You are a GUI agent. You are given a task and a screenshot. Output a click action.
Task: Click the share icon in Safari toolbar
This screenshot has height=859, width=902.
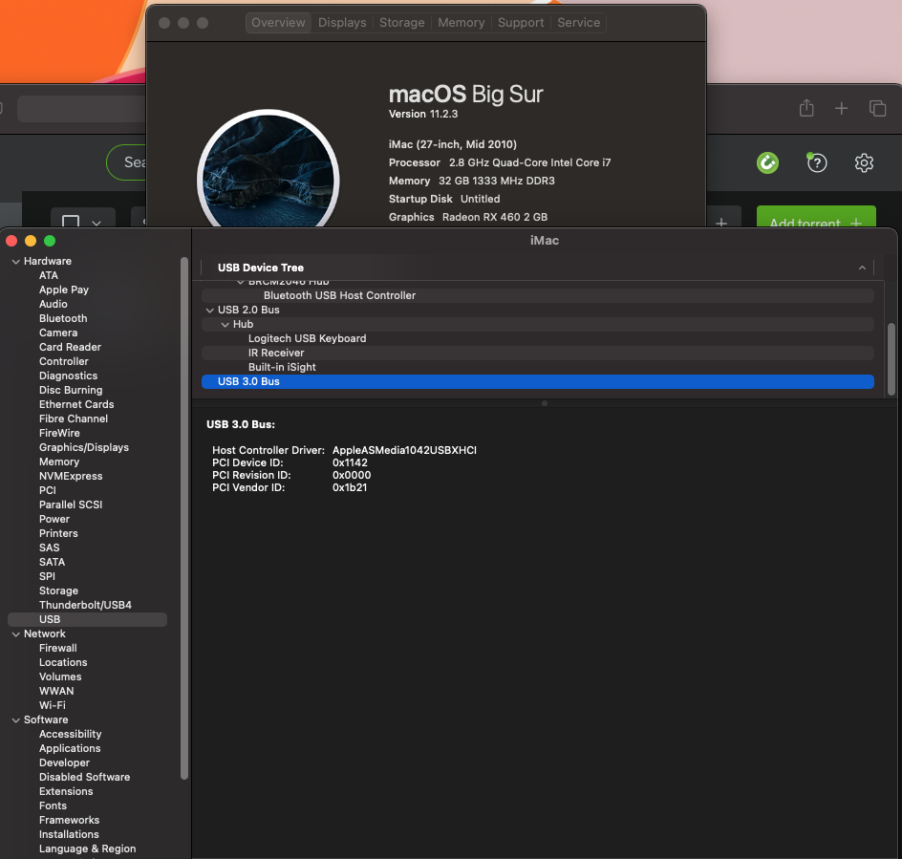[x=806, y=108]
